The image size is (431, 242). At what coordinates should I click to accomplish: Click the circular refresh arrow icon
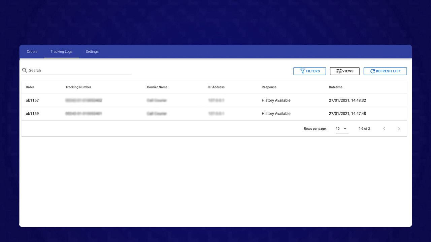[x=372, y=71]
